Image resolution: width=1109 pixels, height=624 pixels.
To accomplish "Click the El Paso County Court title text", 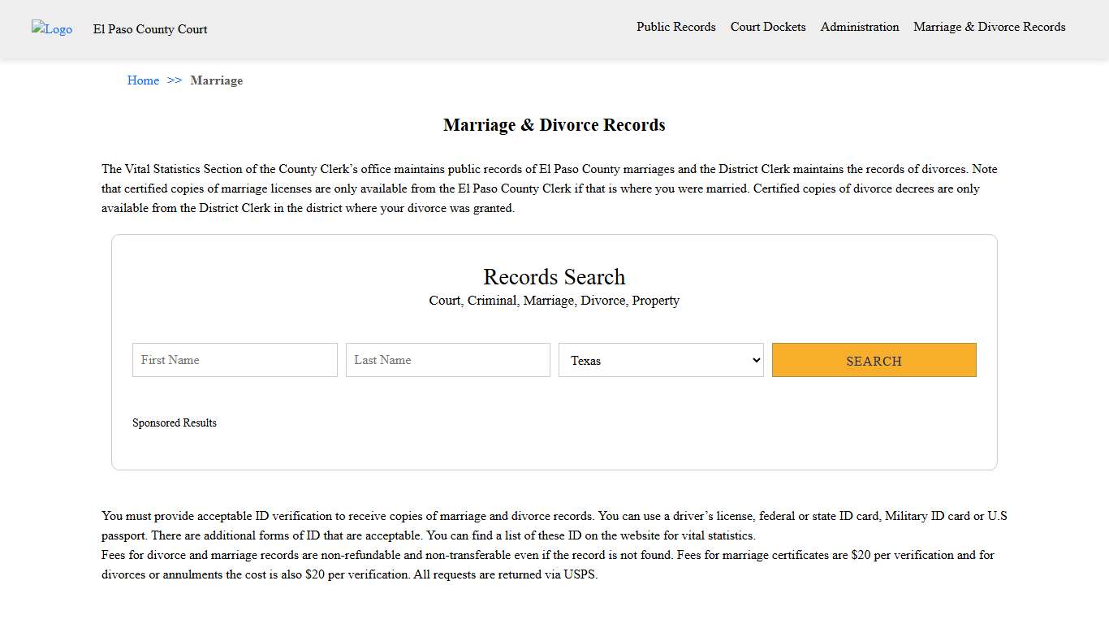I will [x=149, y=29].
